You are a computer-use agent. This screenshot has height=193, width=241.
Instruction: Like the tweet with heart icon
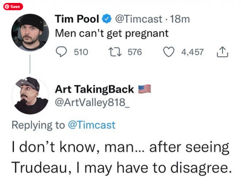[x=169, y=52]
